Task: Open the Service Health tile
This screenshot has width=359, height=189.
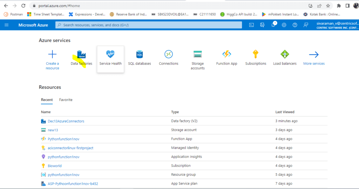Action: click(x=110, y=59)
